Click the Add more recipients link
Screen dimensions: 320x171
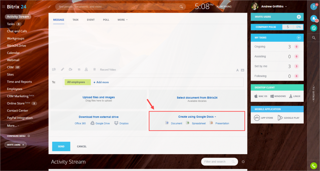(x=101, y=82)
